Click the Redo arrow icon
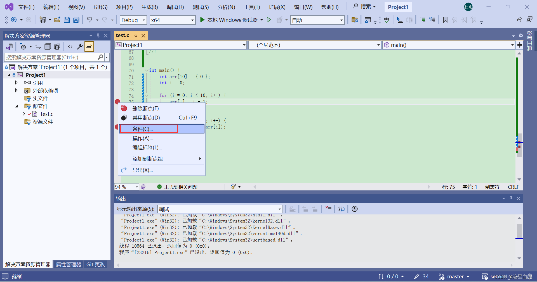The image size is (537, 282). 105,20
